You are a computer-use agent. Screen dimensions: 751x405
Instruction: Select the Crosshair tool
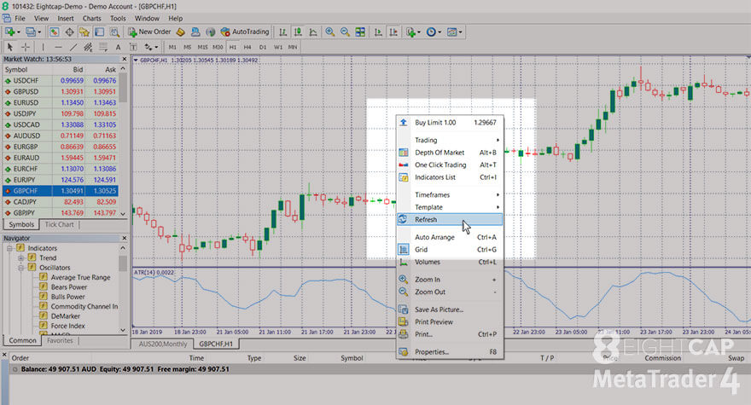[x=26, y=47]
